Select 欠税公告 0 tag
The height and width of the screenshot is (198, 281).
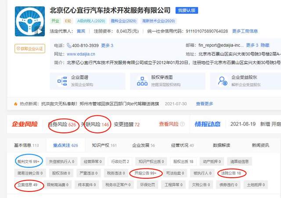[201, 184]
